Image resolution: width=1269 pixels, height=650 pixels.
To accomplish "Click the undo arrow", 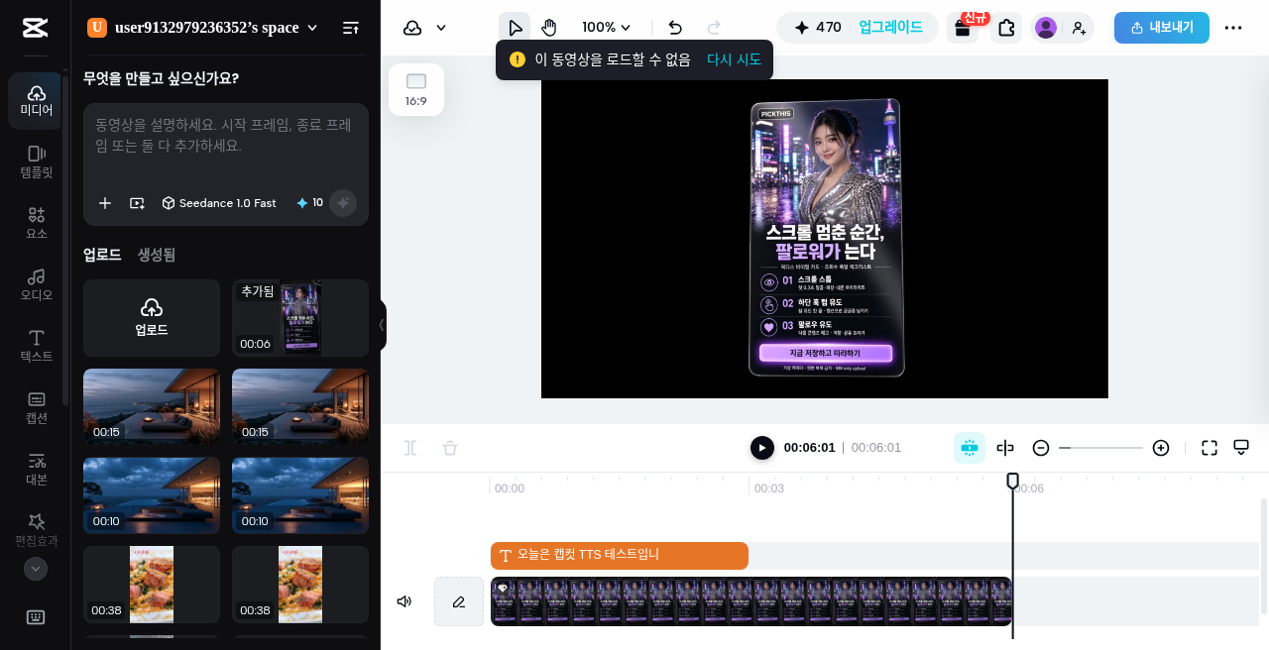I will pos(675,28).
